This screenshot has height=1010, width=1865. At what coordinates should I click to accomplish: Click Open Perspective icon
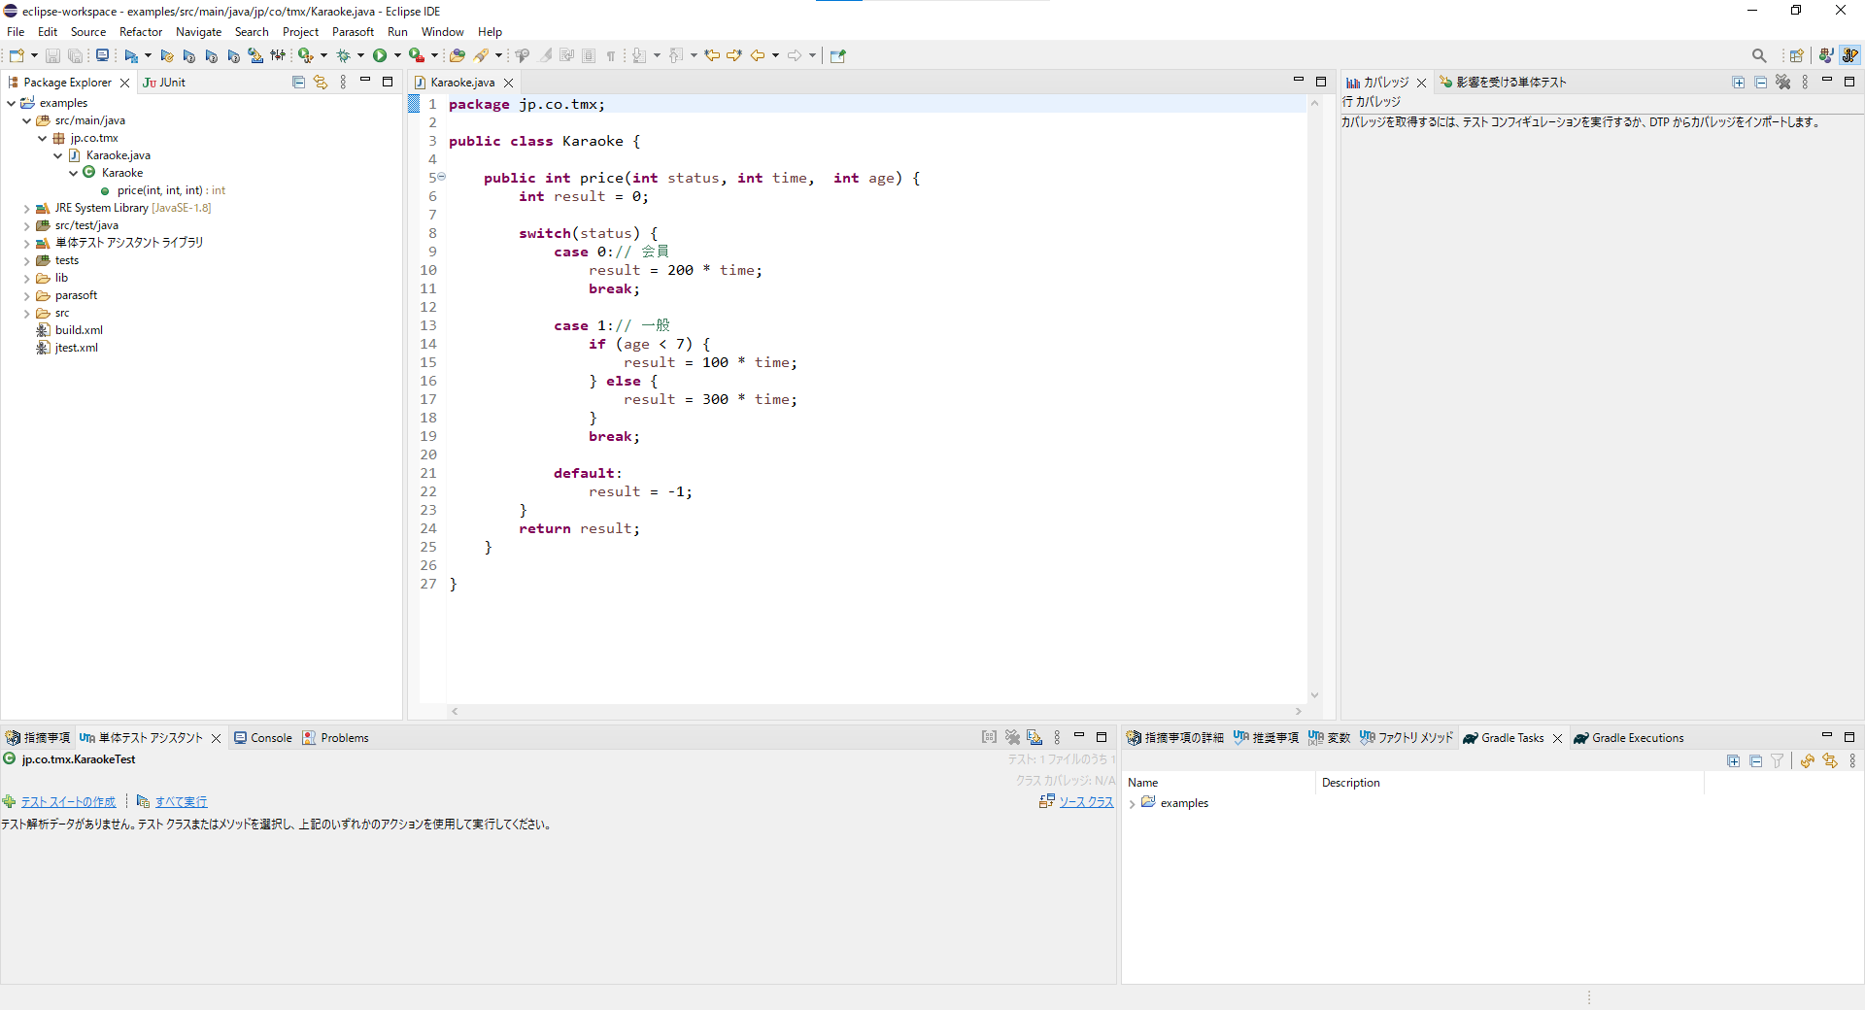pyautogui.click(x=1796, y=55)
